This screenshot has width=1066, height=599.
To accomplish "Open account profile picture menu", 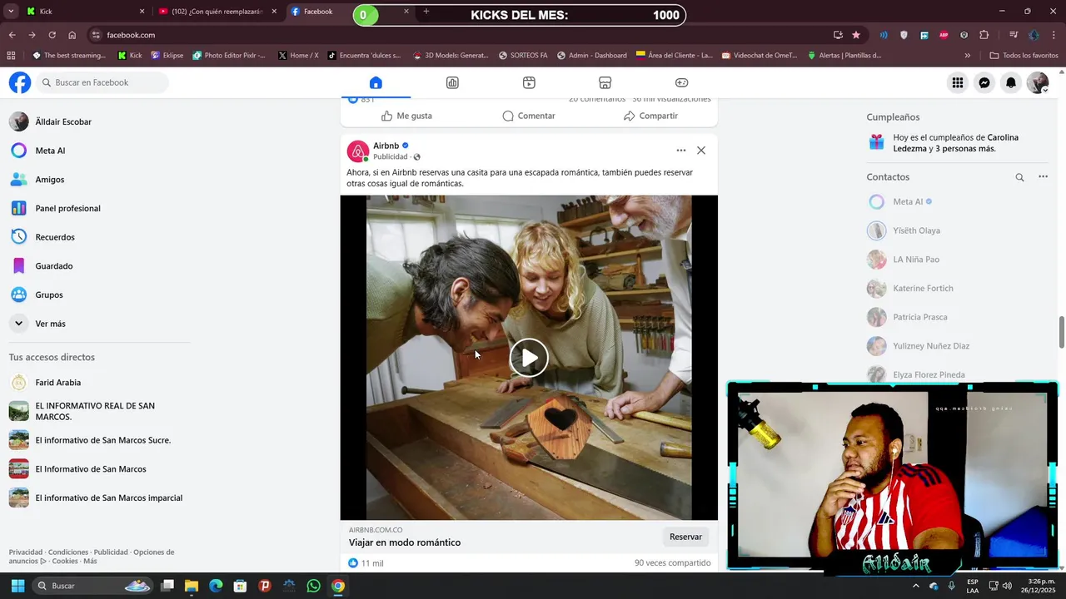I will 1038,82.
